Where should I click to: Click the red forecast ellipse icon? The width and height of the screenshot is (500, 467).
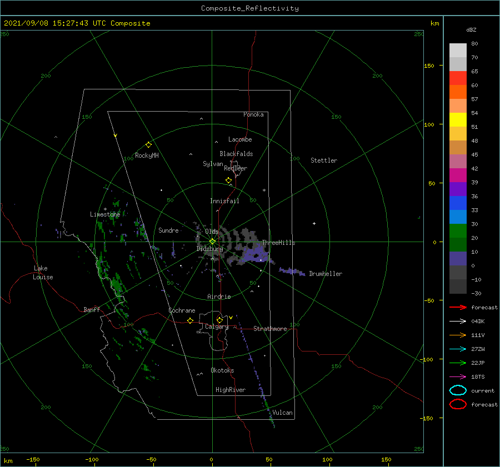click(x=458, y=404)
